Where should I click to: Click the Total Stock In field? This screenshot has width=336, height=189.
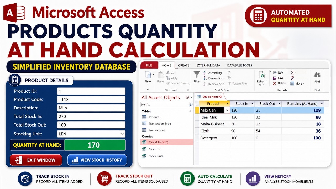coord(91,117)
